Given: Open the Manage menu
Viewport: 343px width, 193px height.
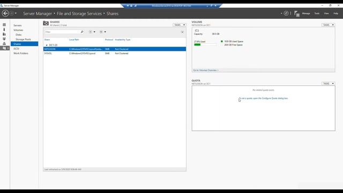Looking at the screenshot, I should 306,13.
